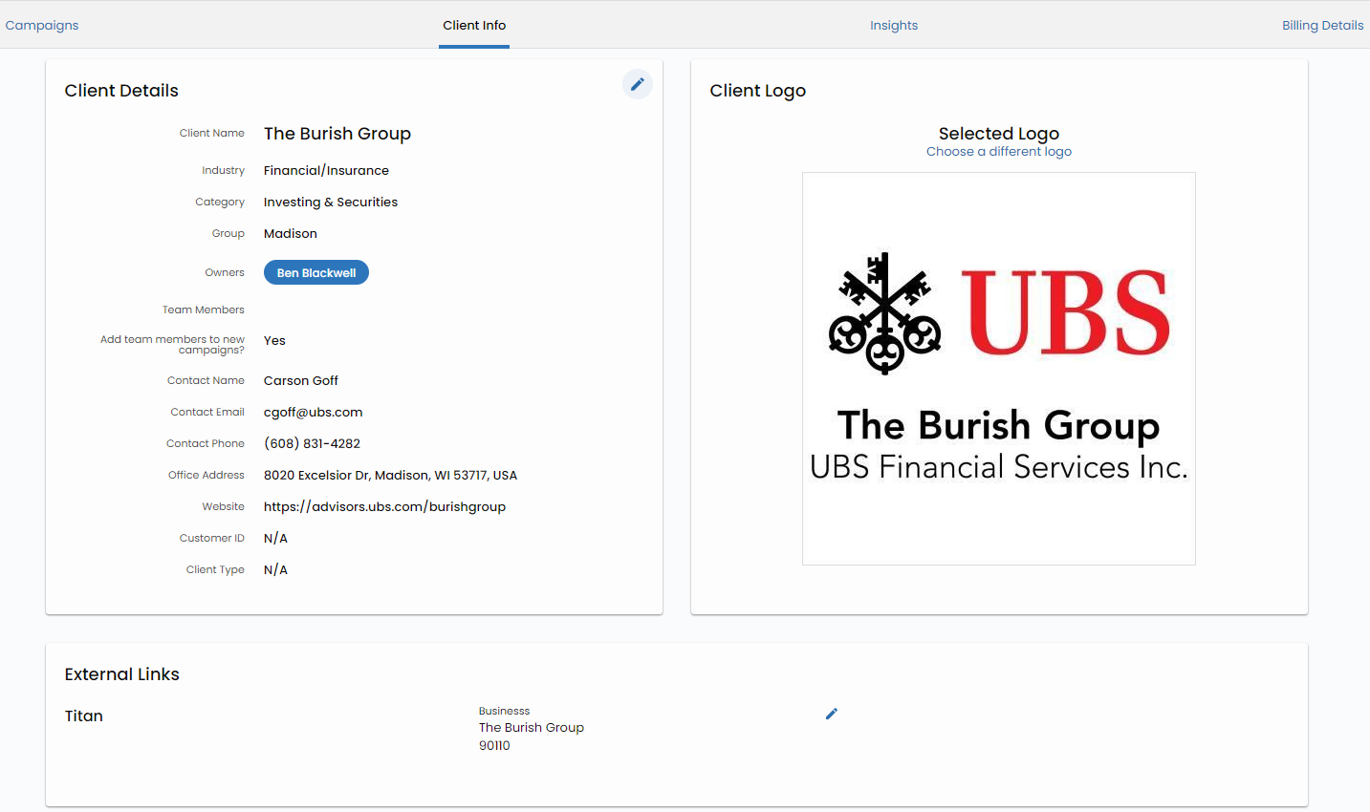Click the client name 'The Burish Group' in Client Details
Screen dimensions: 1370x812
337,134
